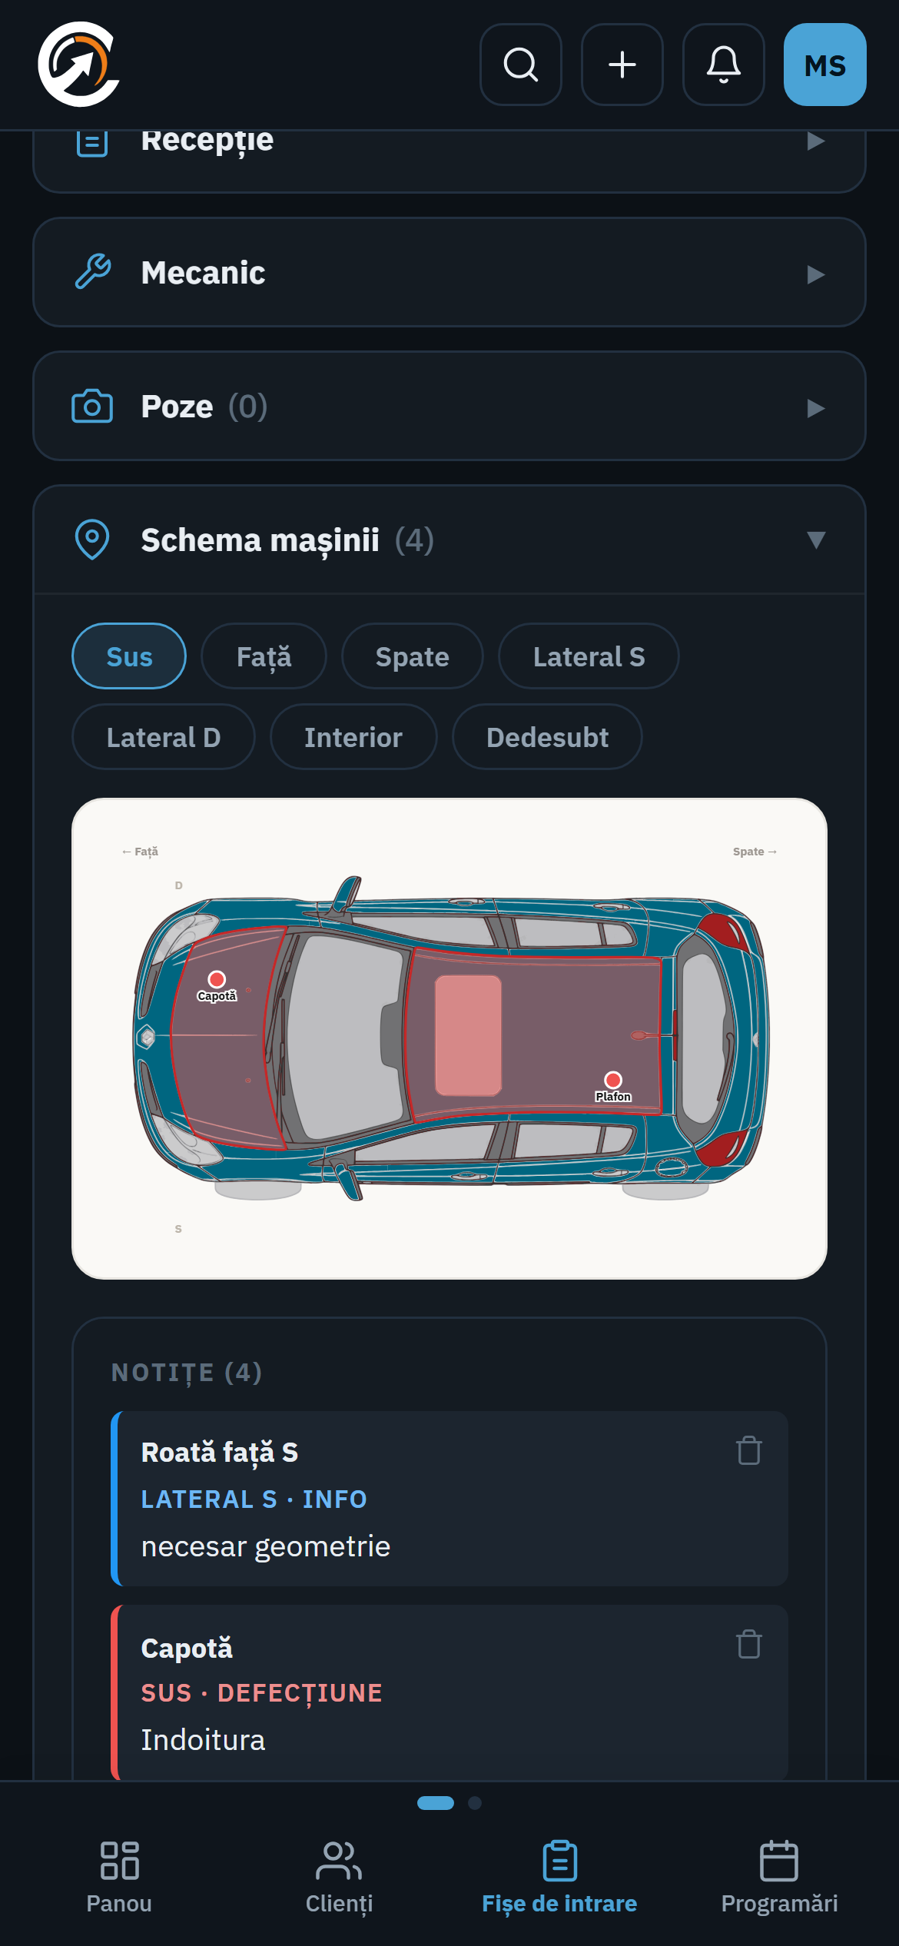Delete the Capotă note with trash icon
This screenshot has width=899, height=1946.
click(x=749, y=1645)
